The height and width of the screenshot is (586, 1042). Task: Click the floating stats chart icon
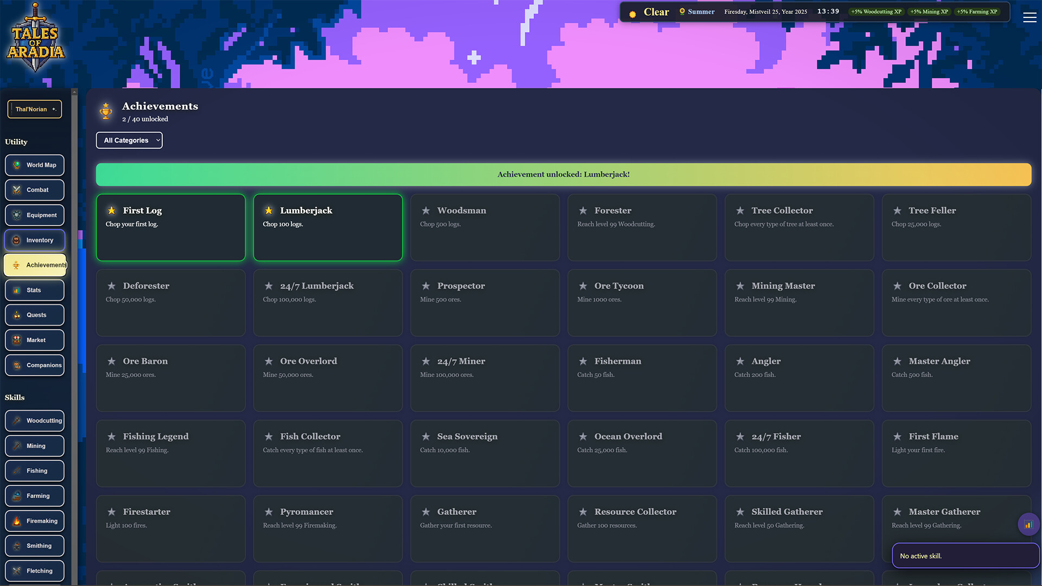click(1028, 524)
